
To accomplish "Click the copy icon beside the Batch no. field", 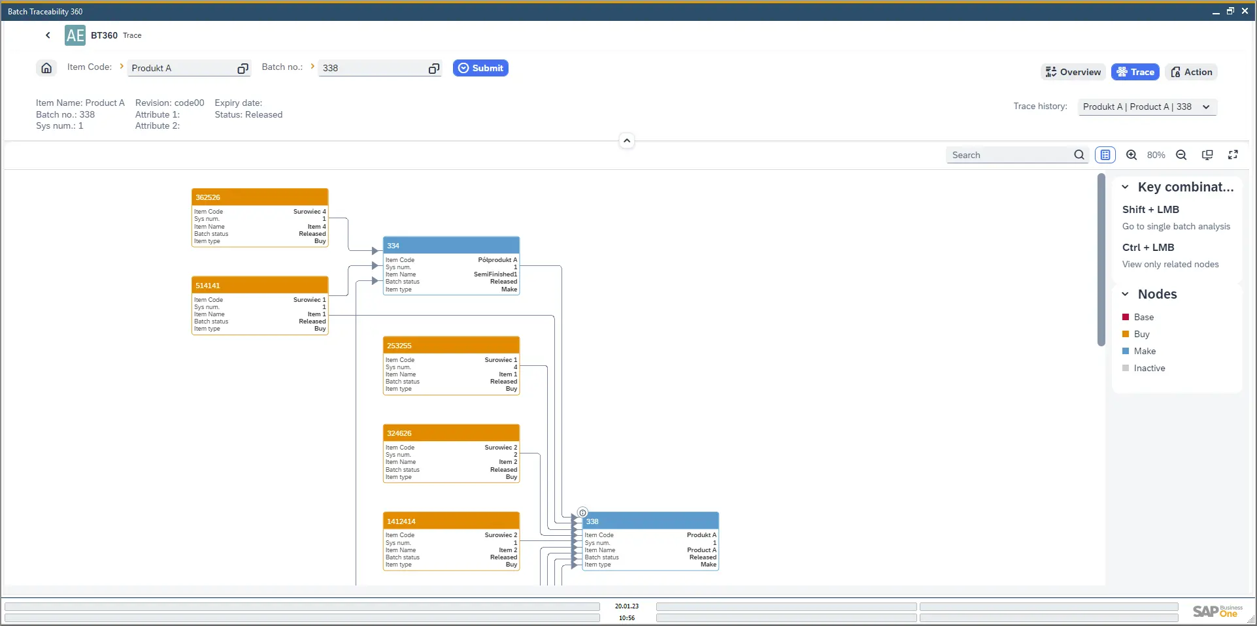I will tap(433, 68).
